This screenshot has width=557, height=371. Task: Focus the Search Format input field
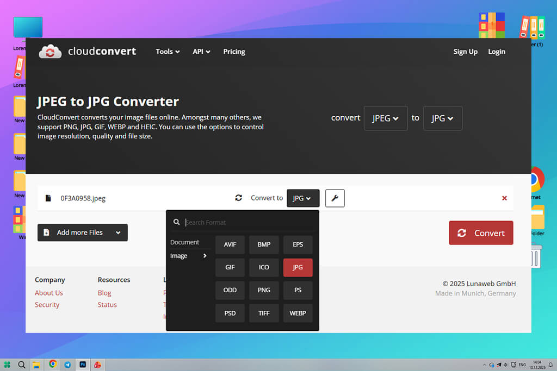[x=249, y=222]
